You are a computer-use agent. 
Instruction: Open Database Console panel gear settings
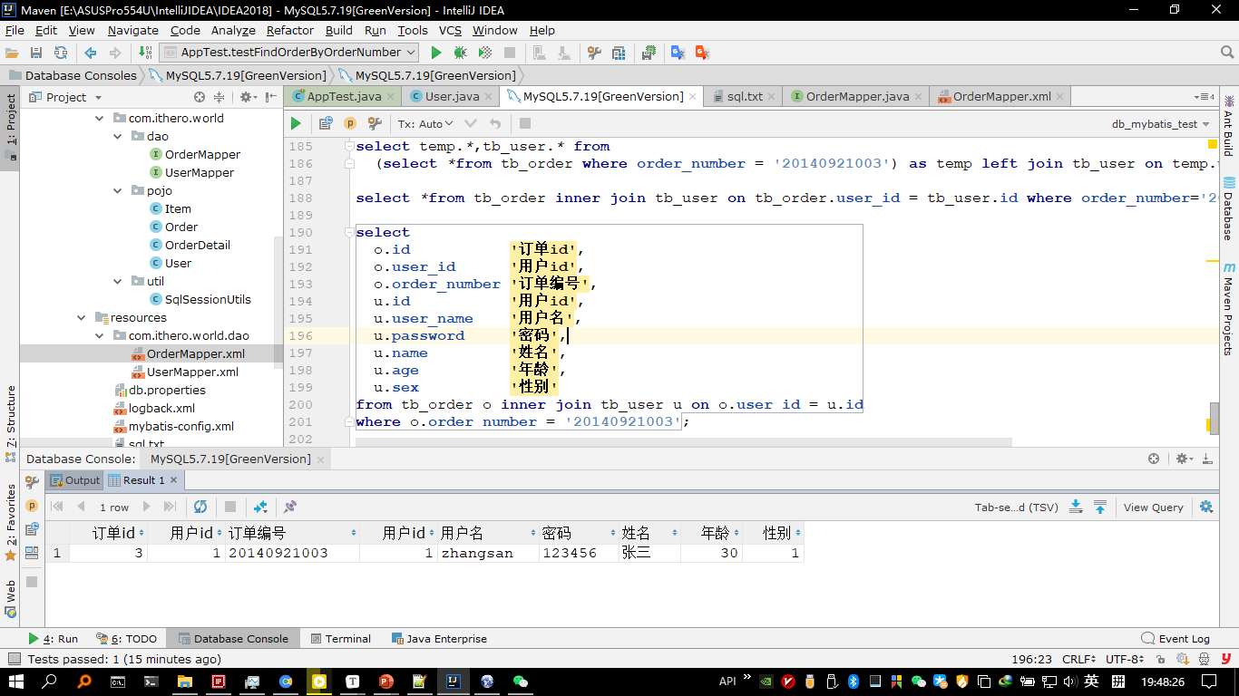coord(1183,459)
